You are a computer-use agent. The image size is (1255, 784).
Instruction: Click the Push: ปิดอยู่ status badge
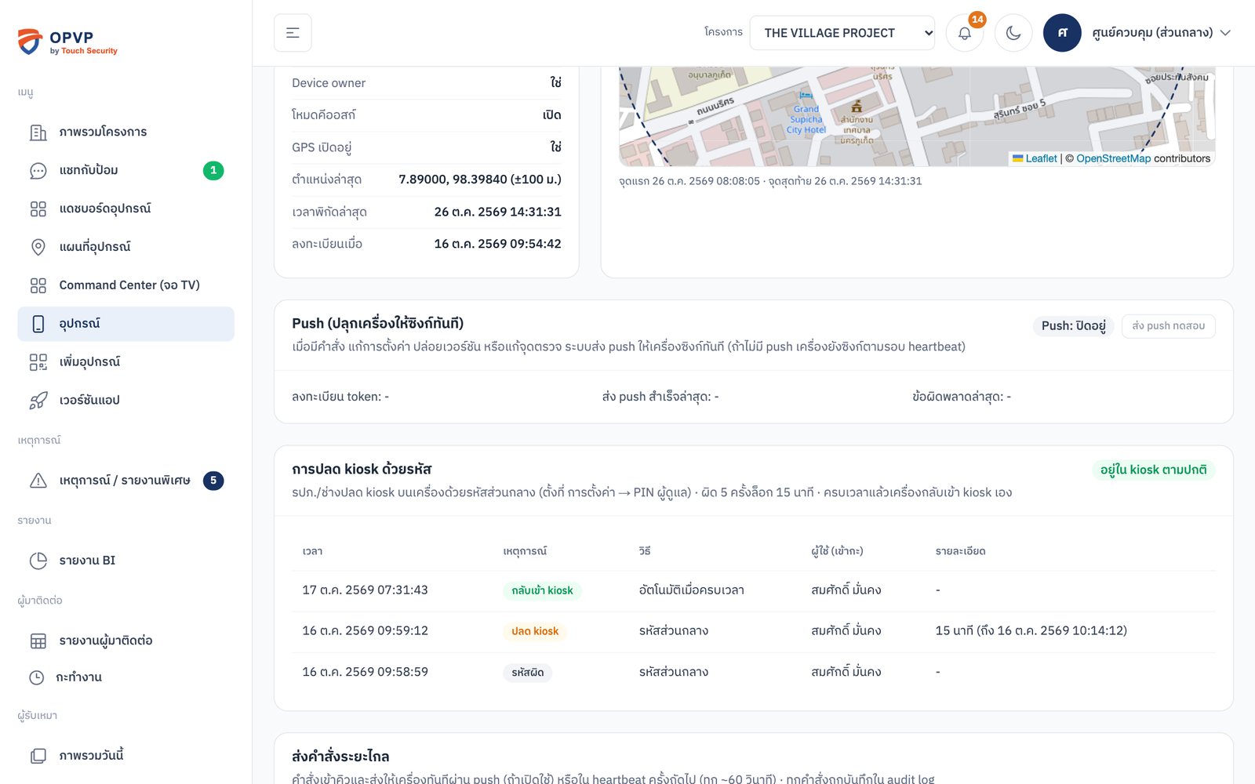(x=1073, y=326)
